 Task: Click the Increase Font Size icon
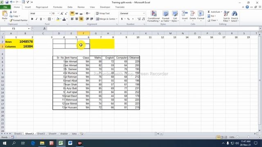62,13
